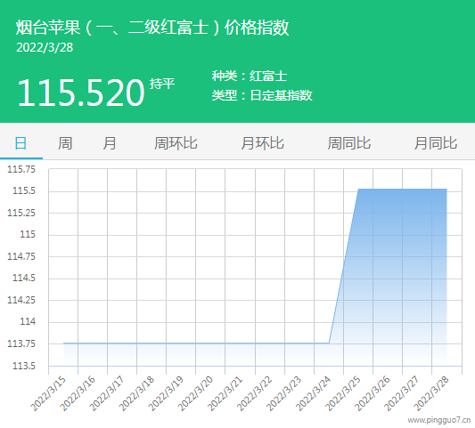Image resolution: width=475 pixels, height=428 pixels.
Task: Switch to the 月 monthly tab
Action: click(110, 143)
